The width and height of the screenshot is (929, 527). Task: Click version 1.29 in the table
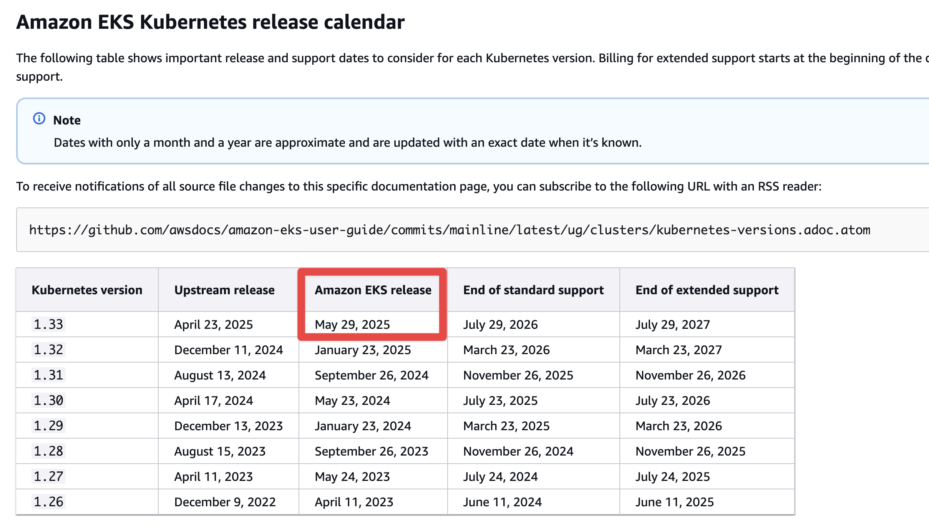(48, 426)
